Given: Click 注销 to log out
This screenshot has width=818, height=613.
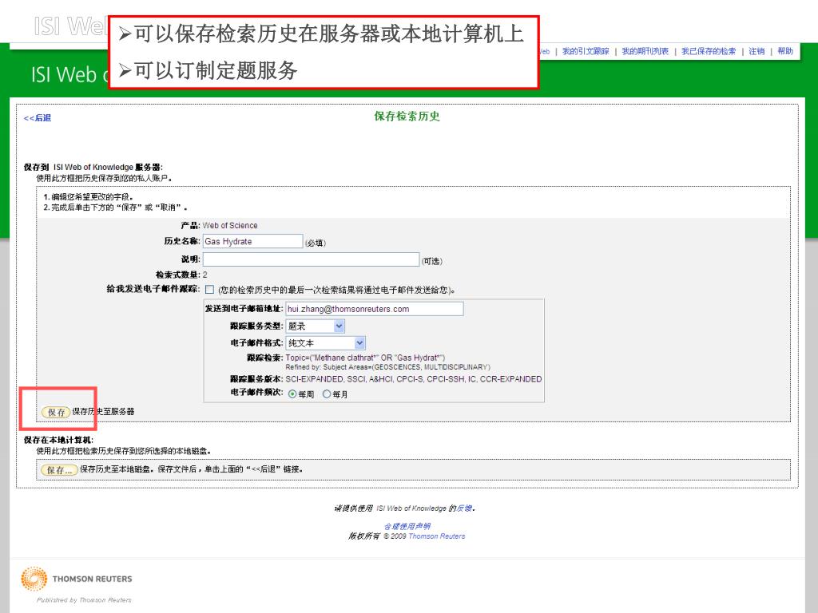Looking at the screenshot, I should 756,51.
